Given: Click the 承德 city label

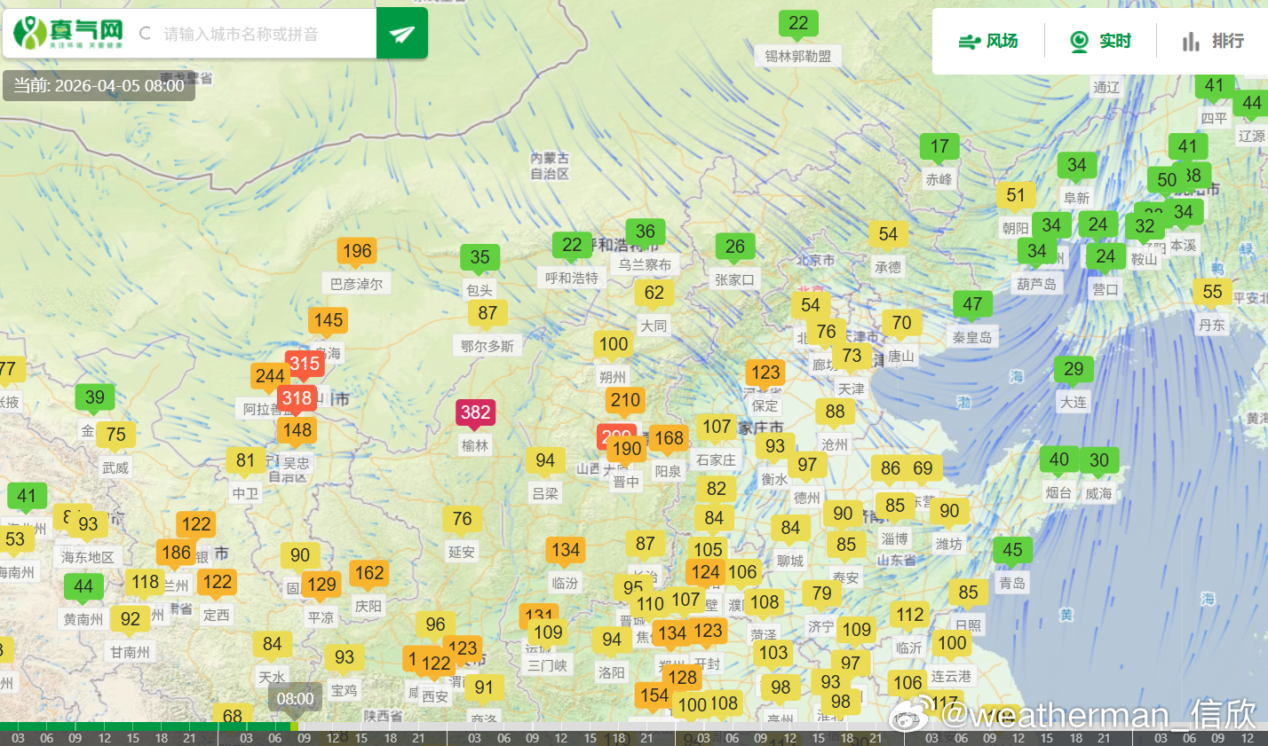Looking at the screenshot, I should (x=888, y=267).
